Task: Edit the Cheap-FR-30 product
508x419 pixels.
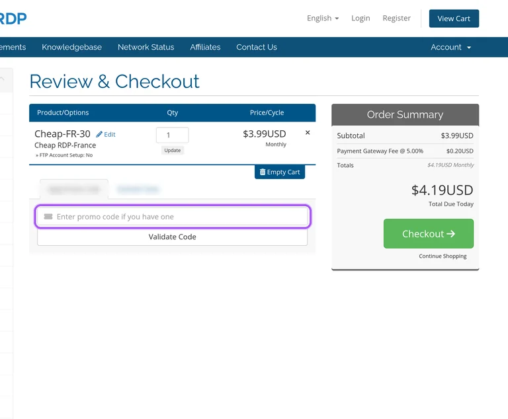Action: pos(106,134)
